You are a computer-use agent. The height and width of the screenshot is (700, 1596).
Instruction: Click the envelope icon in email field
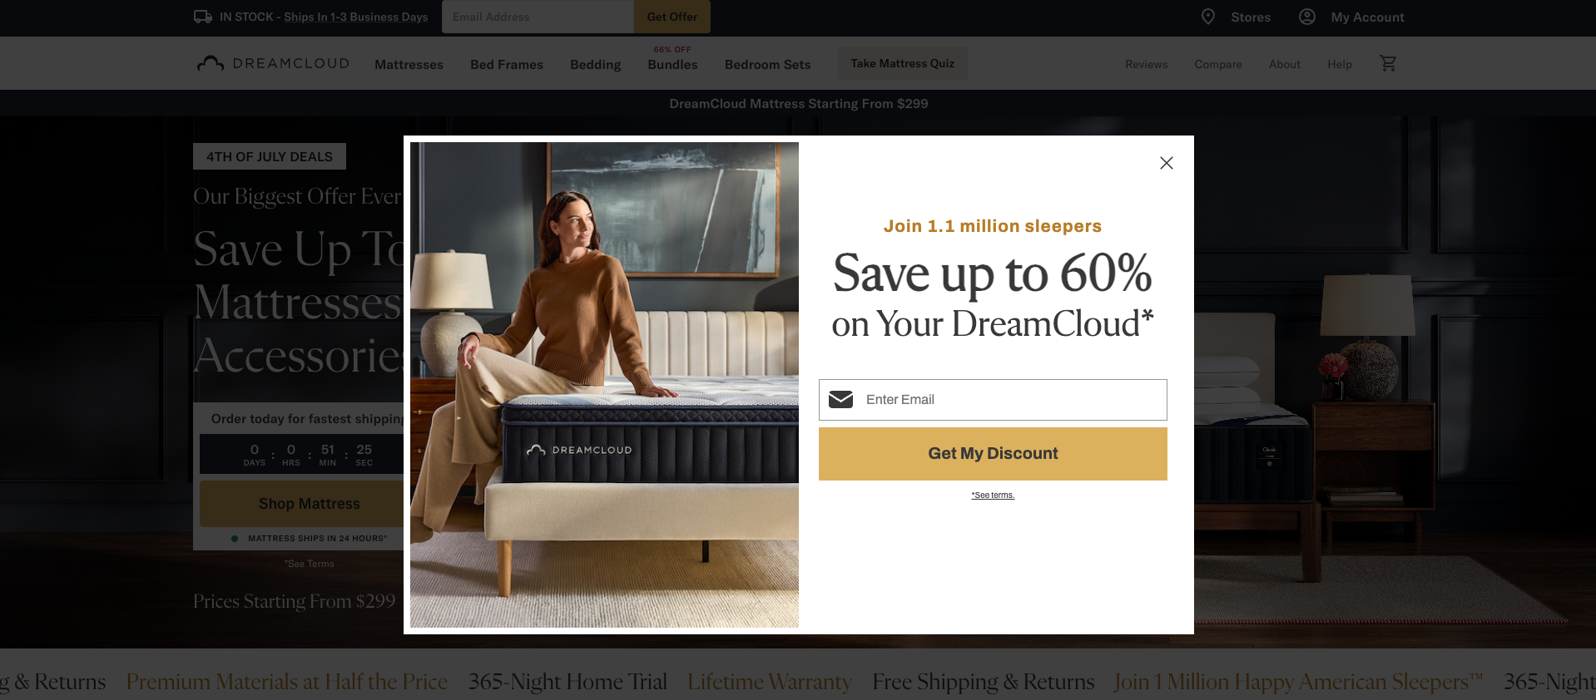tap(841, 399)
